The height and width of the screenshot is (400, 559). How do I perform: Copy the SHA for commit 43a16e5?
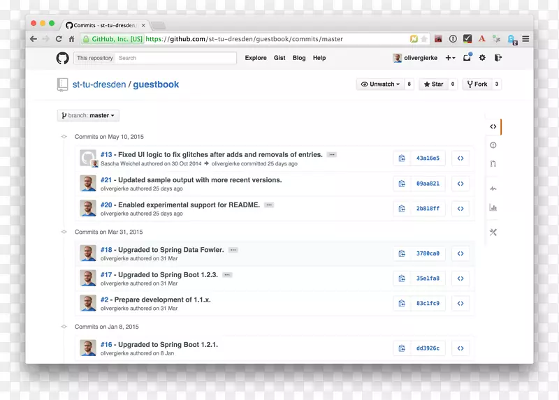[402, 158]
